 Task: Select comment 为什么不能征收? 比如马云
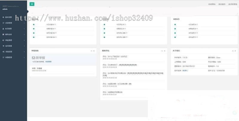click(x=115, y=56)
